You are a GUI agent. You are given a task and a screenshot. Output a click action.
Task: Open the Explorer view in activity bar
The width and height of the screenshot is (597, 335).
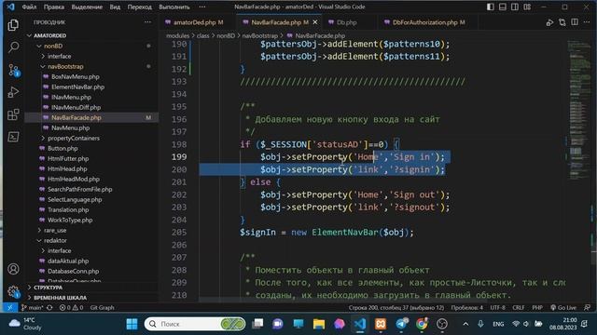(13, 25)
